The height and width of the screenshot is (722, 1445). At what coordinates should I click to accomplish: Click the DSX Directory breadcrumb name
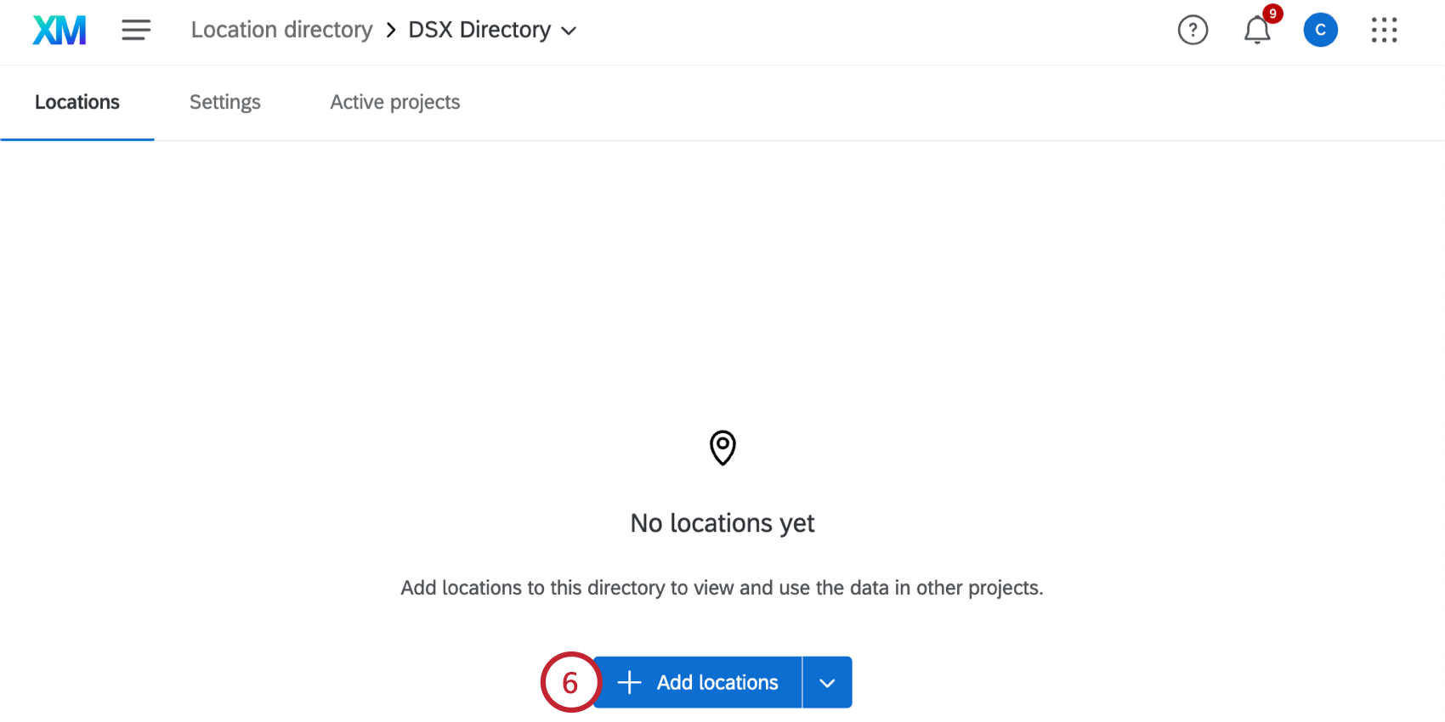479,31
